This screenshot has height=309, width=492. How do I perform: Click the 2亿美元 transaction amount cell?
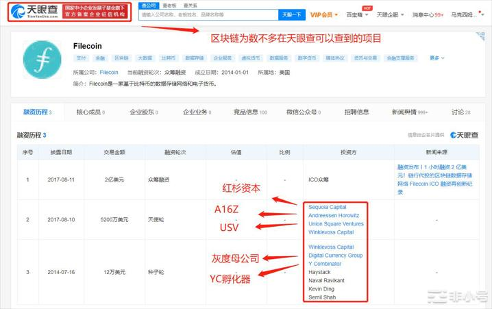pyautogui.click(x=114, y=180)
